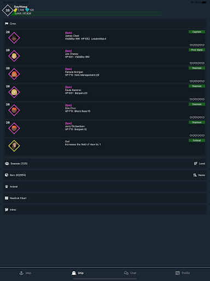
Task: Switch to the Map tab
Action: pyautogui.click(x=25, y=273)
